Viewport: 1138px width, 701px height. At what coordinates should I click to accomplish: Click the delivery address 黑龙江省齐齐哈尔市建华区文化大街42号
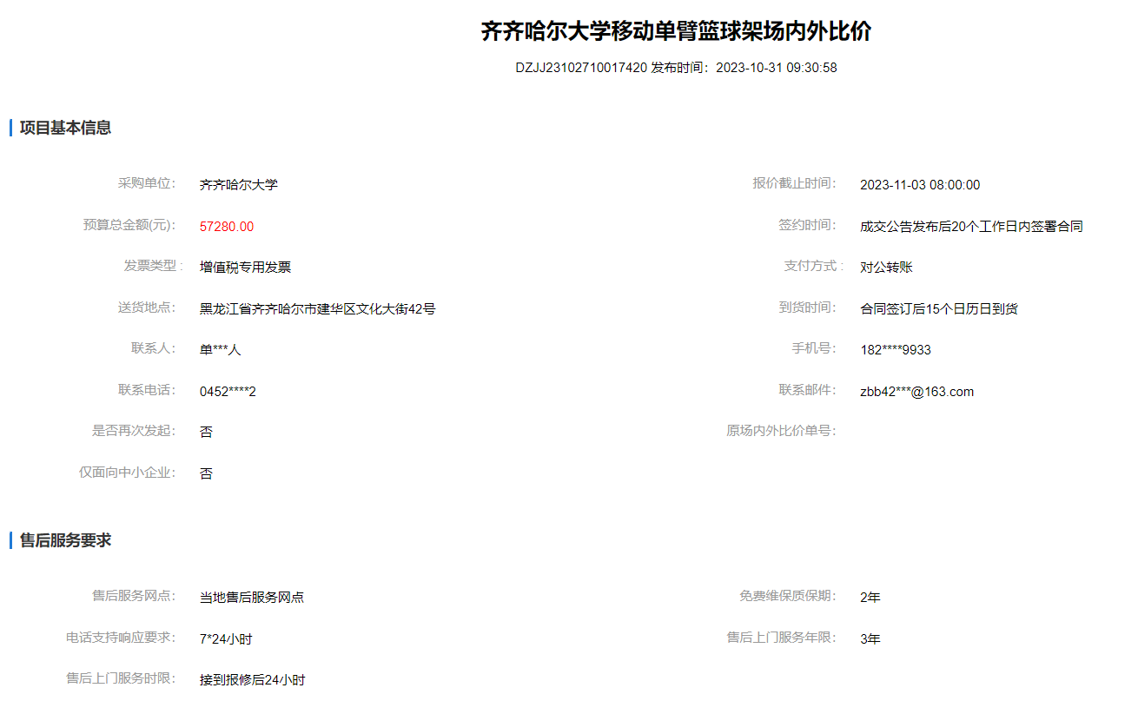[x=317, y=309]
